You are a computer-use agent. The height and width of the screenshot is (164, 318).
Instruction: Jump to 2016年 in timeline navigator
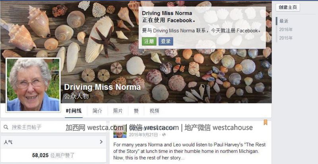[286, 30]
